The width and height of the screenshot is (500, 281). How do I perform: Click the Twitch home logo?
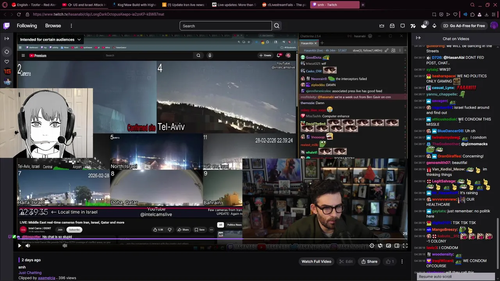tap(7, 26)
